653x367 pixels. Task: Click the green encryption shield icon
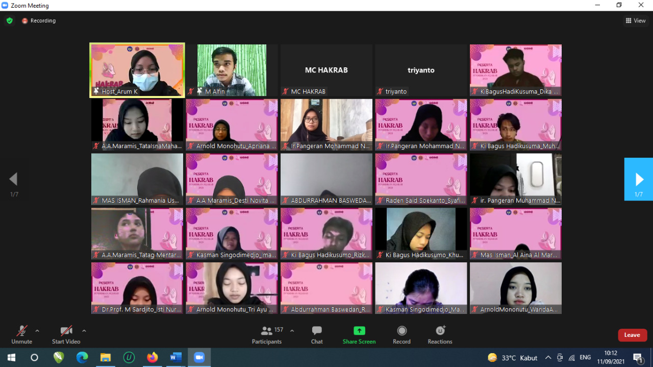click(x=9, y=21)
